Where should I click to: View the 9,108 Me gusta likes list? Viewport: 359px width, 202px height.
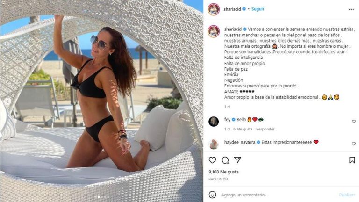pos(223,172)
